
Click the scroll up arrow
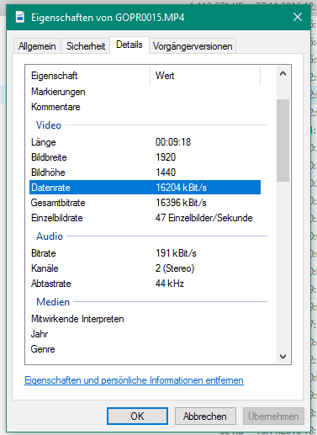tap(283, 74)
